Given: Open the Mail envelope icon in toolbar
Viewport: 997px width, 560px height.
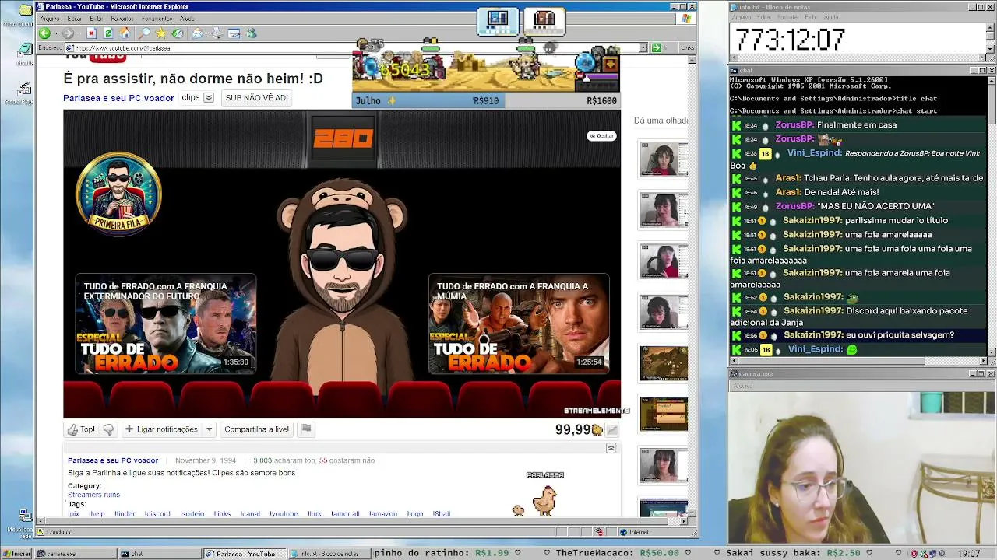Looking at the screenshot, I should point(197,33).
